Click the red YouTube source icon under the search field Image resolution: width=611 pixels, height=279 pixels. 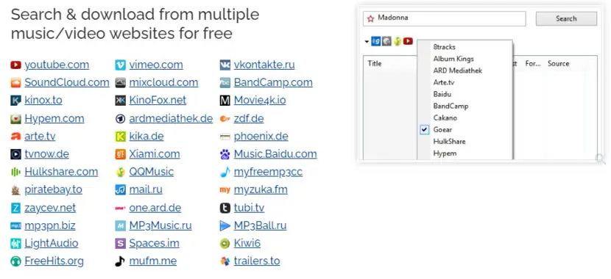(x=408, y=41)
